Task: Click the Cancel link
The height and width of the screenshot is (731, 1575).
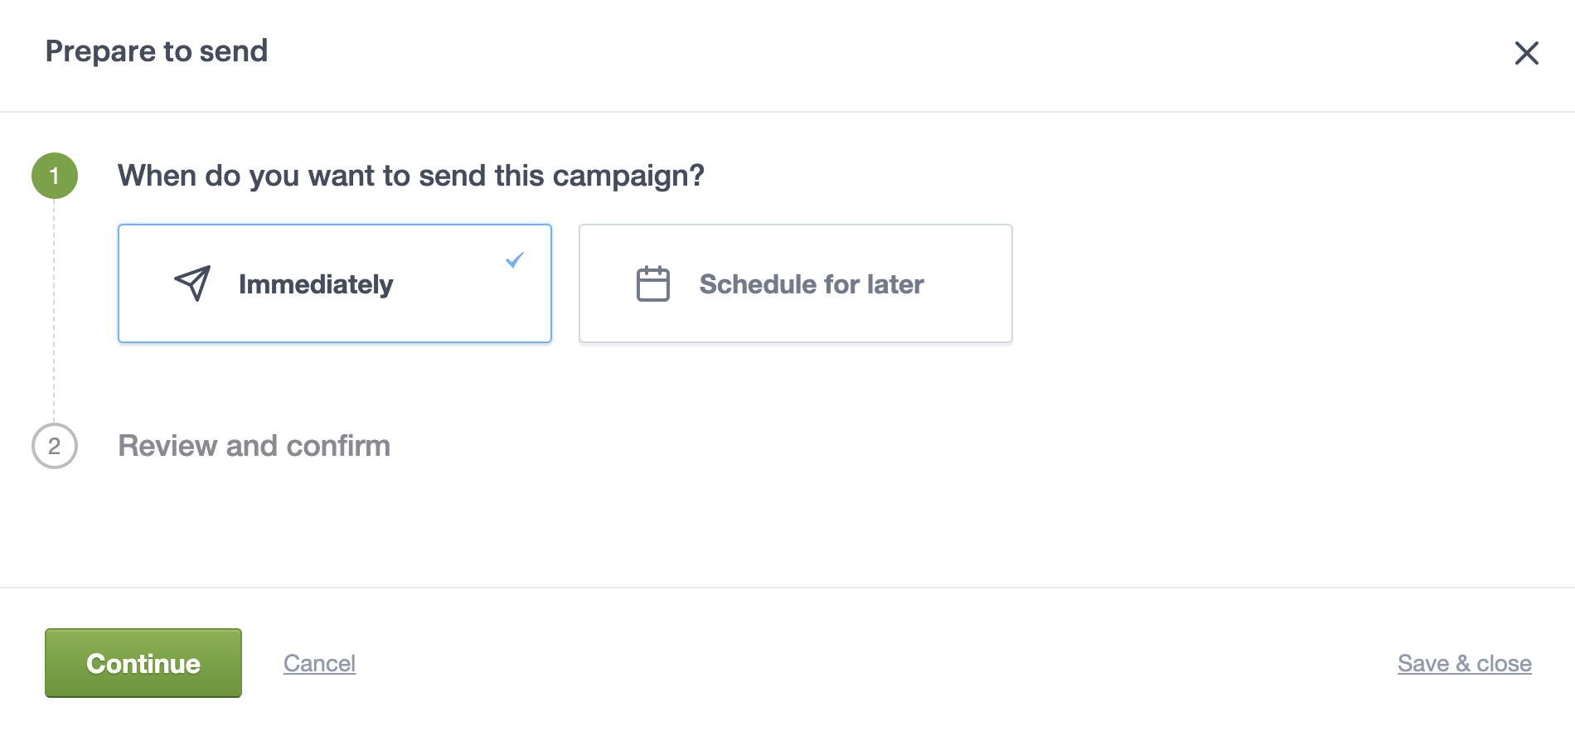Action: (319, 663)
